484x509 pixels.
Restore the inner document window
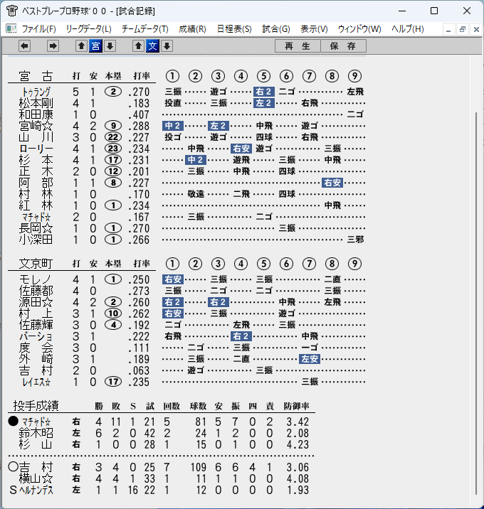[462, 30]
